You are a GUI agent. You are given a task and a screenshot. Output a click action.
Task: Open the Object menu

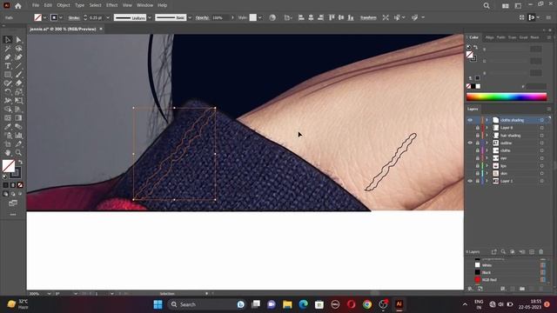tap(64, 5)
